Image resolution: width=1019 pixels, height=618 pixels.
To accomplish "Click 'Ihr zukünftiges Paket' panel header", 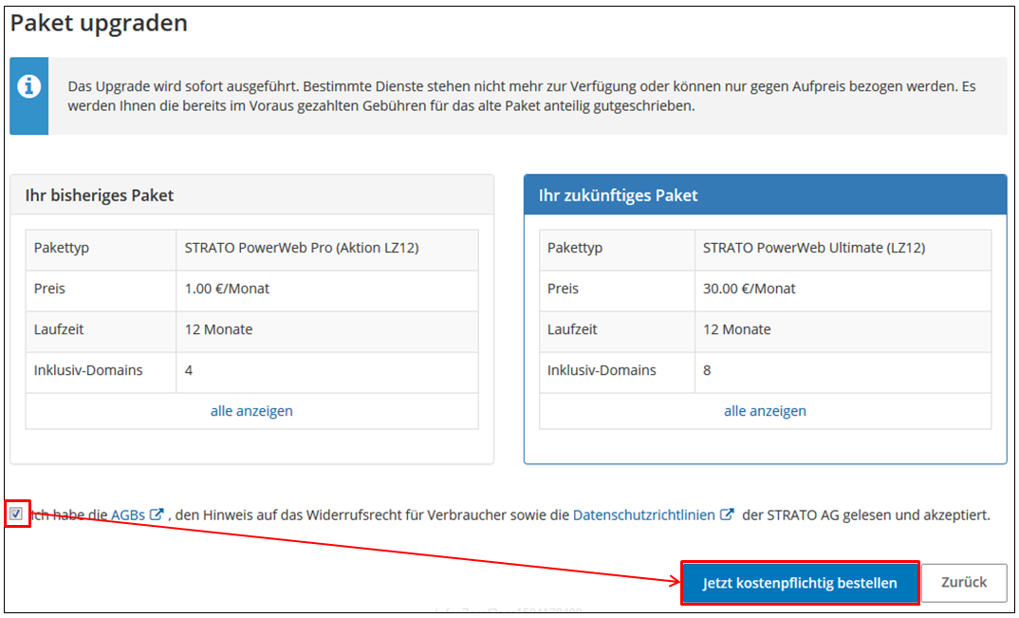I will (765, 196).
